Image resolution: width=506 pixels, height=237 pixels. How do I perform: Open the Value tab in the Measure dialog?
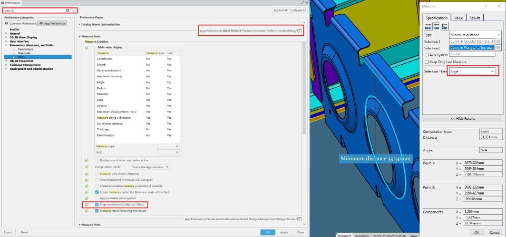459,18
